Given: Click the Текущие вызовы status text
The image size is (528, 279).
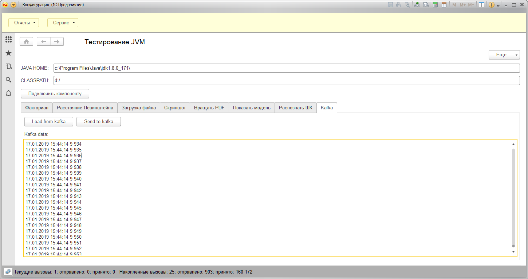Looking at the screenshot, I should click(x=64, y=272).
